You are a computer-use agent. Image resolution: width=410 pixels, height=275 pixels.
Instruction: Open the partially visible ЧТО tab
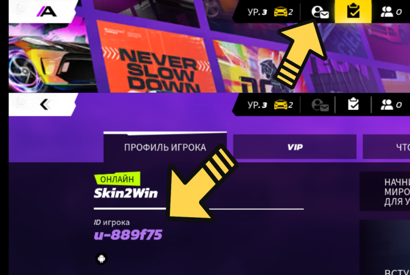(386, 147)
